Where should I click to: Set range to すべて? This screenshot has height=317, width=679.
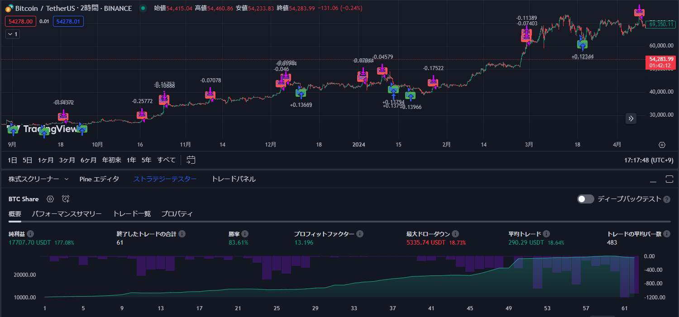(x=167, y=160)
